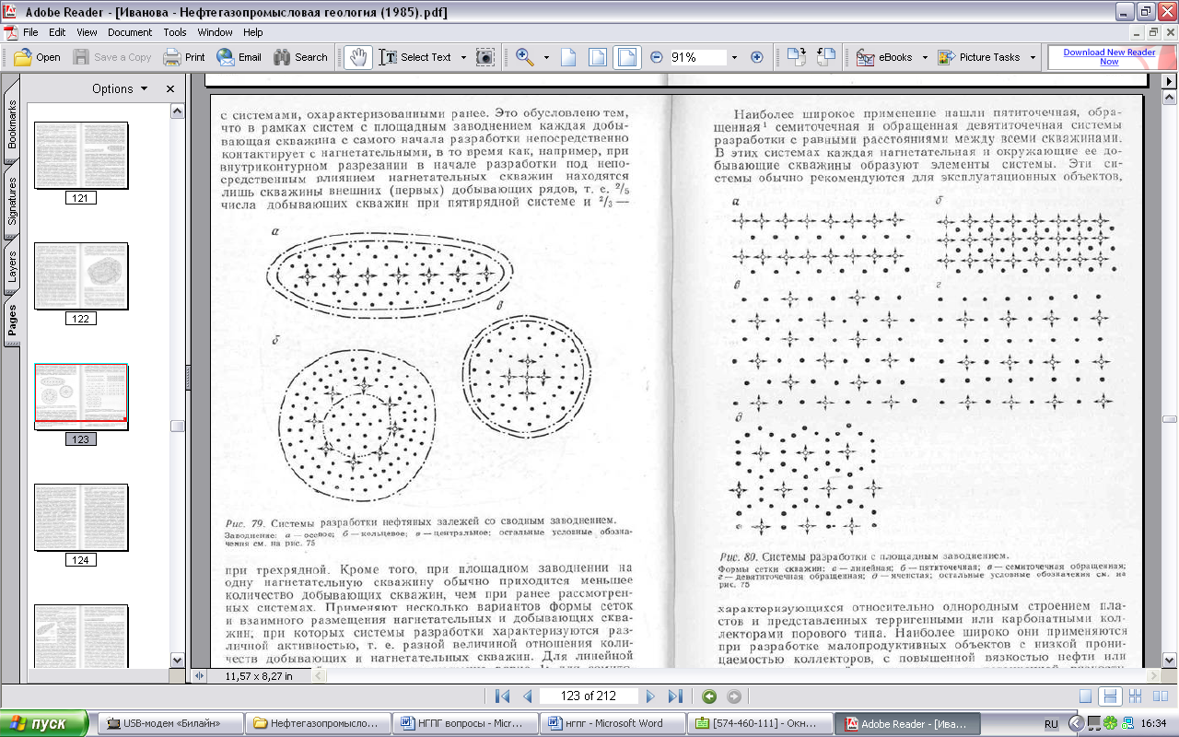The width and height of the screenshot is (1179, 737).
Task: Go to the first page
Action: click(502, 696)
